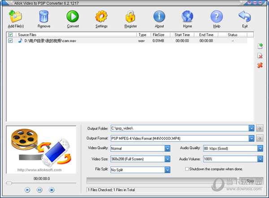Click the cam.wav End Time 00:00:00 cell
Viewport: 269px width, 198px height.
[206, 41]
